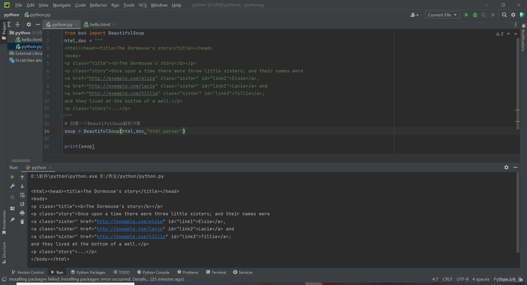Go to next highlighted warning arrow

(x=516, y=34)
